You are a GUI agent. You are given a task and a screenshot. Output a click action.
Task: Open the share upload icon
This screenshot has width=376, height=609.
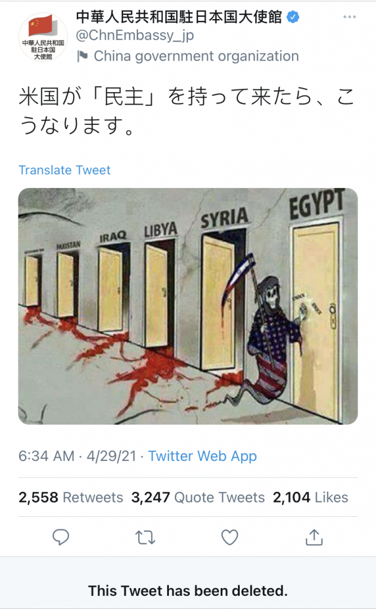coord(314,537)
